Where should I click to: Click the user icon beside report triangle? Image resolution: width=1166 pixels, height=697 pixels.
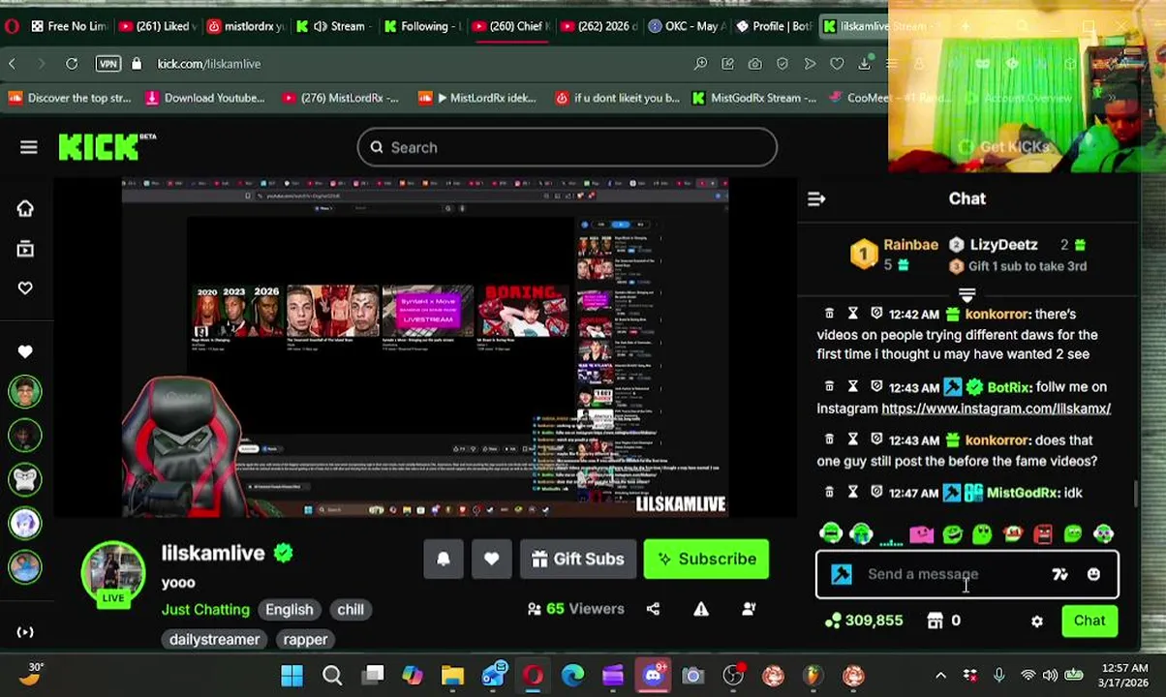click(749, 609)
